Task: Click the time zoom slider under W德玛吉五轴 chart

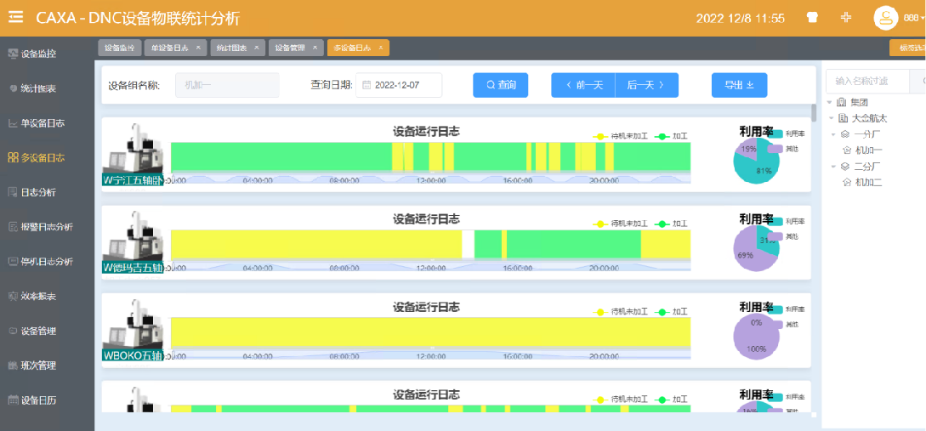Action: [x=430, y=268]
